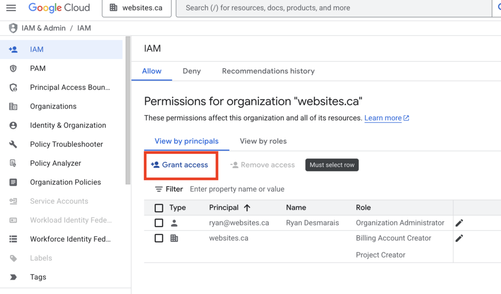This screenshot has height=294, width=501.
Task: Check the ryan@websites.ca row checkbox
Action: [x=159, y=223]
